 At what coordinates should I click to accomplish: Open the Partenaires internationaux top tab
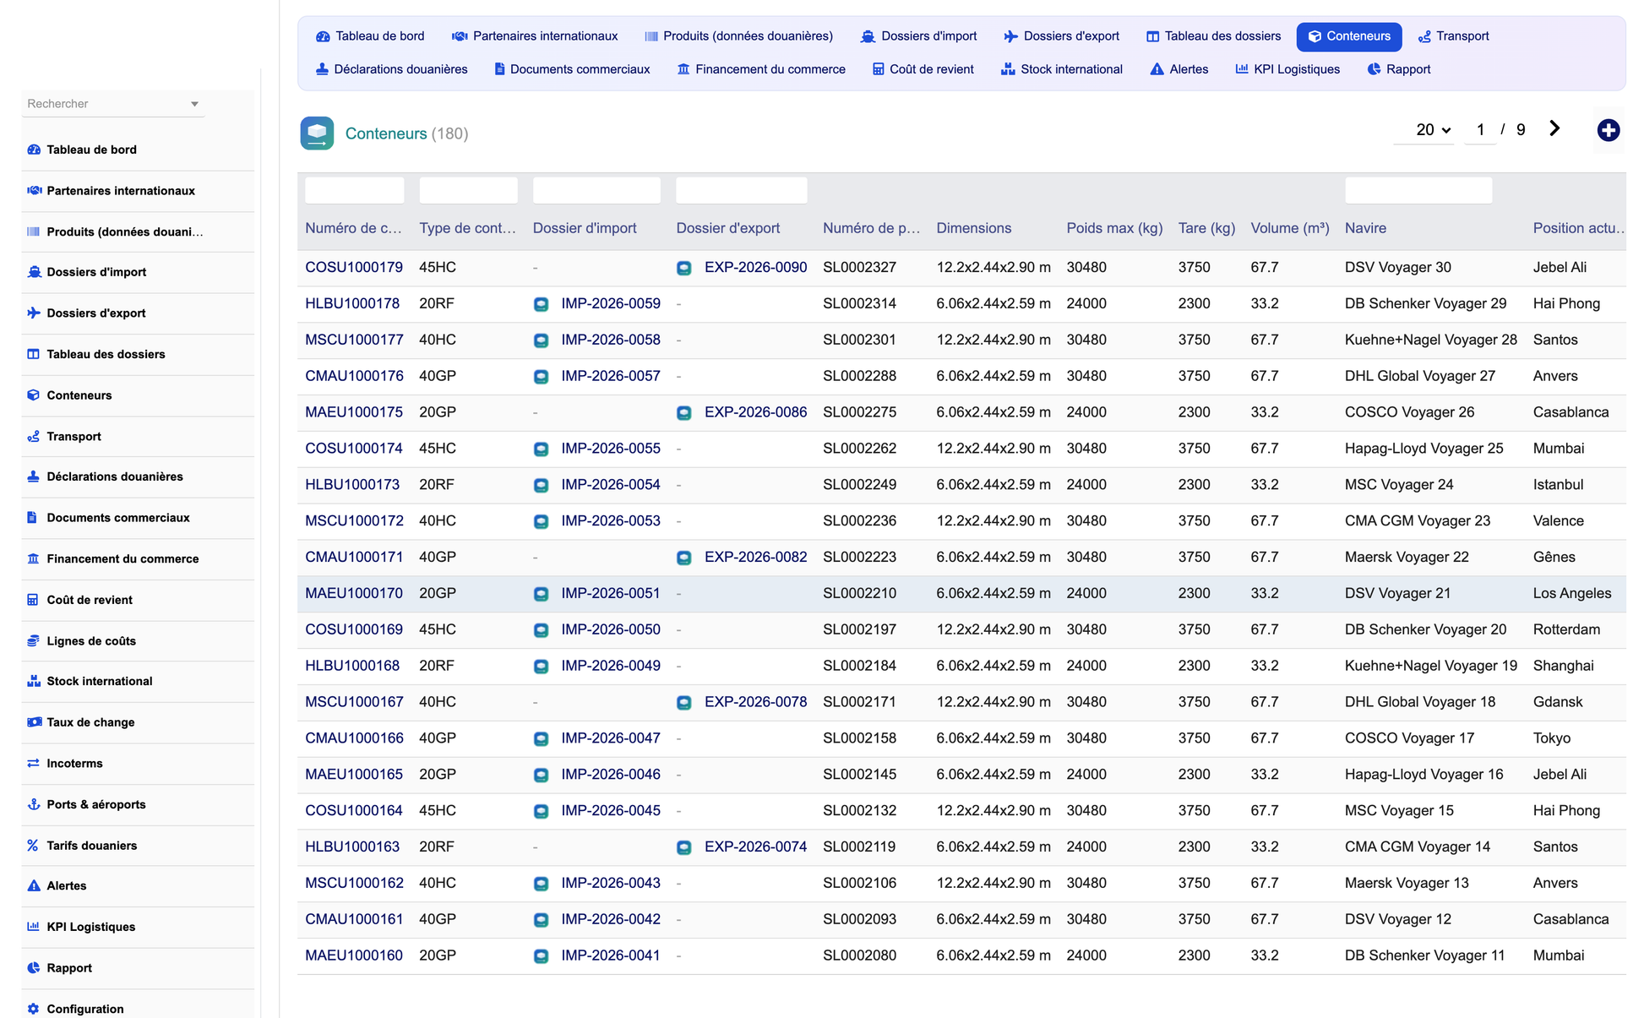pyautogui.click(x=535, y=36)
